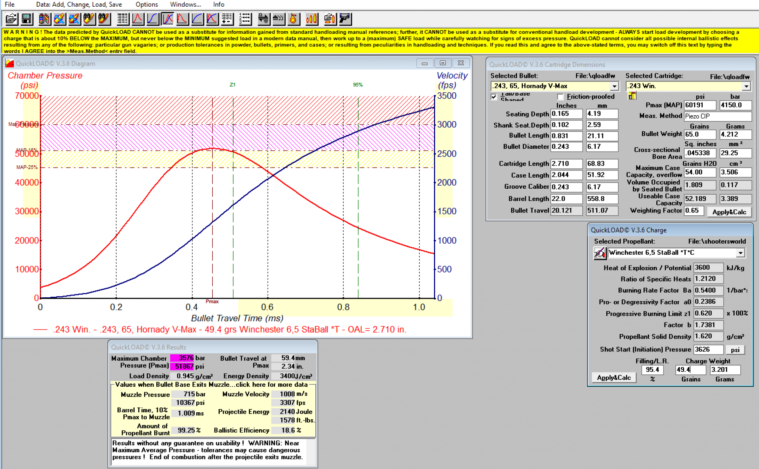Click the psi unit button for Shot Start Pressure

click(735, 350)
